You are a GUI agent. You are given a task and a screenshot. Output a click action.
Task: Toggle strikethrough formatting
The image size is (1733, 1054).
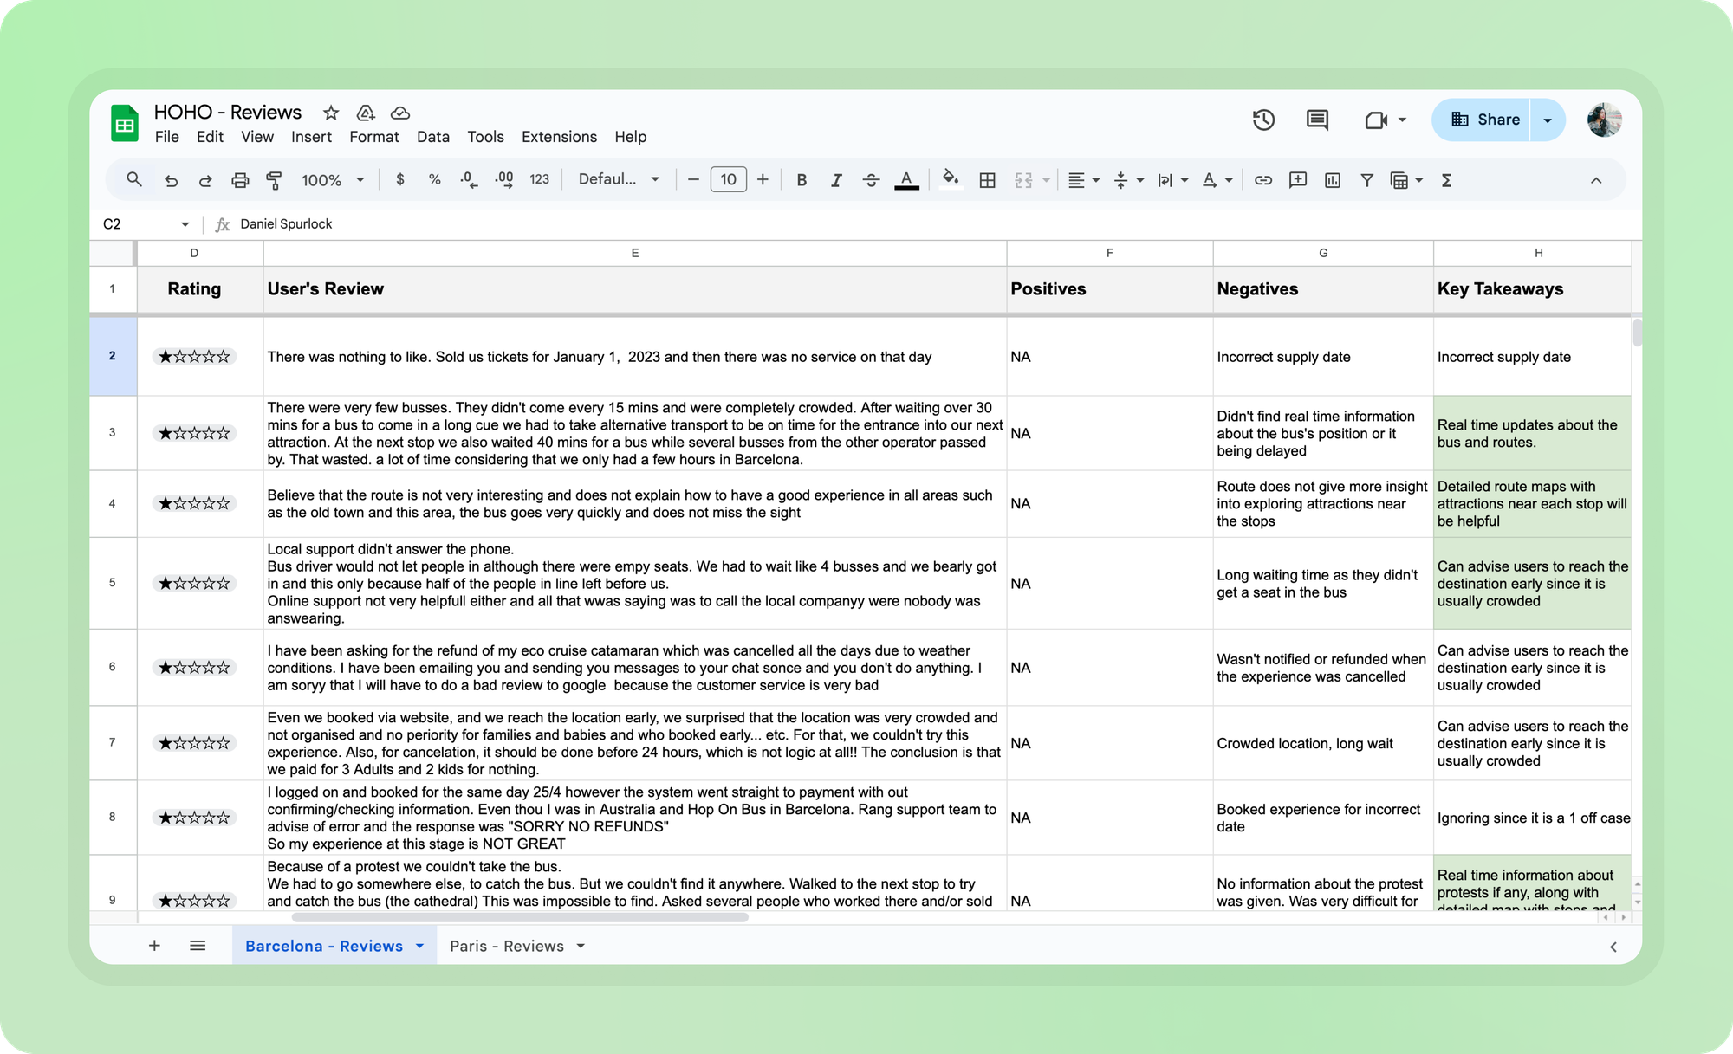871,180
